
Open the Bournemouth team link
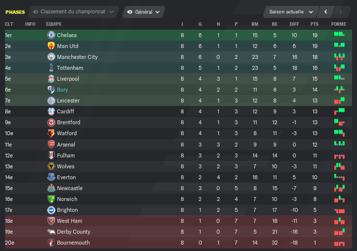pyautogui.click(x=73, y=243)
